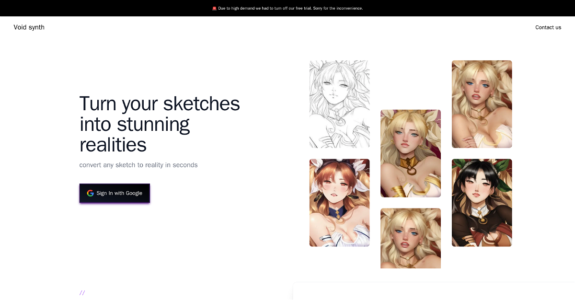Image resolution: width=575 pixels, height=300 pixels.
Task: Select the partially visible blonde portrait at bottom
Action: tap(411, 238)
